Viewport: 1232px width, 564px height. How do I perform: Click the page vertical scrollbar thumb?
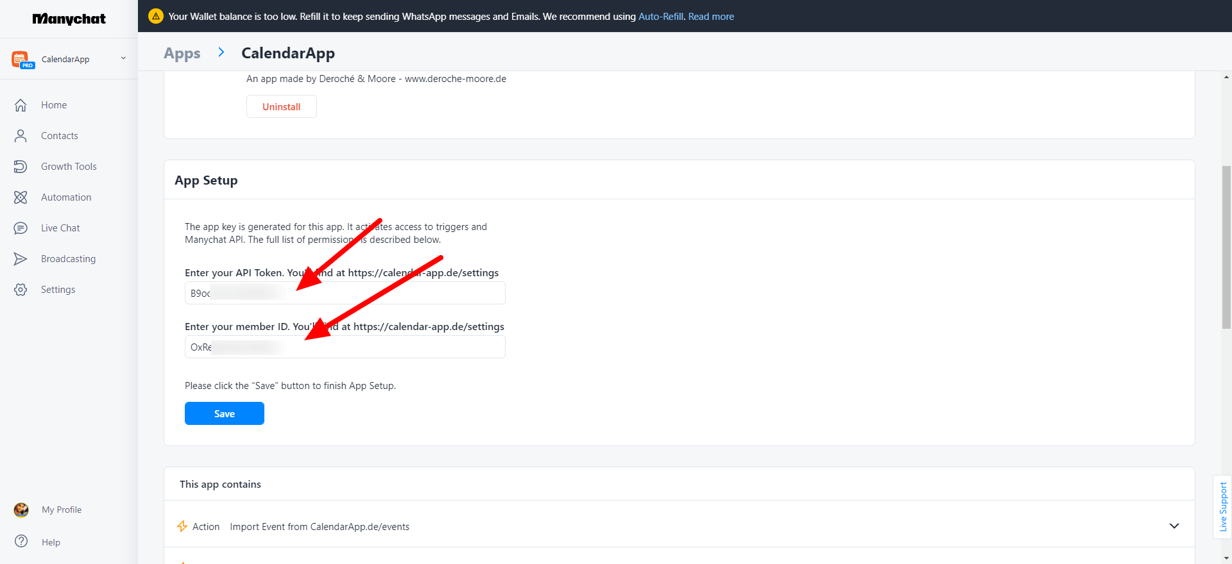[1226, 247]
